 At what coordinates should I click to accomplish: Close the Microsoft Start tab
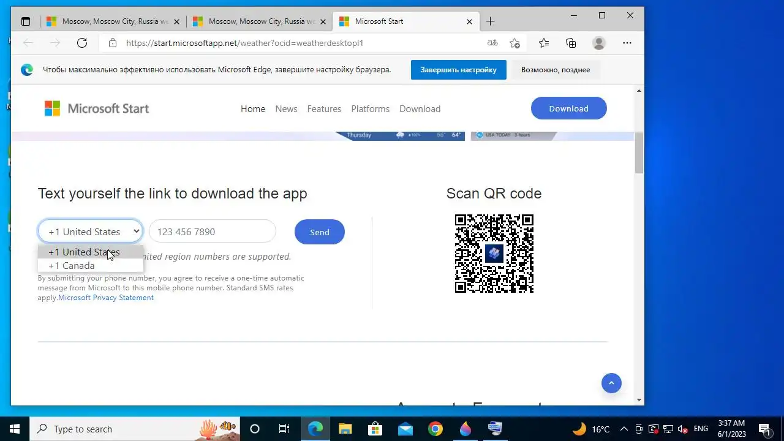click(469, 21)
